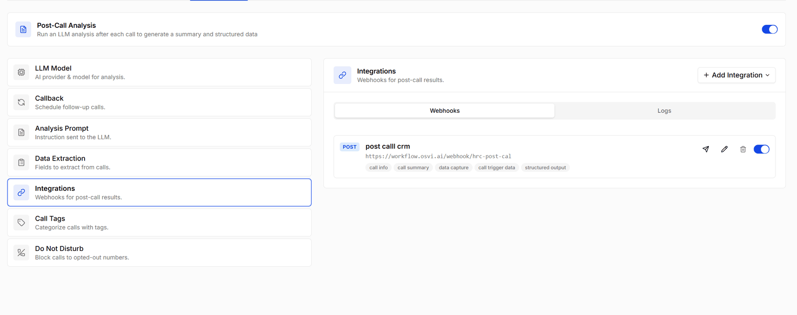This screenshot has width=797, height=315.
Task: Open the Analysis Prompt section
Action: point(159,132)
